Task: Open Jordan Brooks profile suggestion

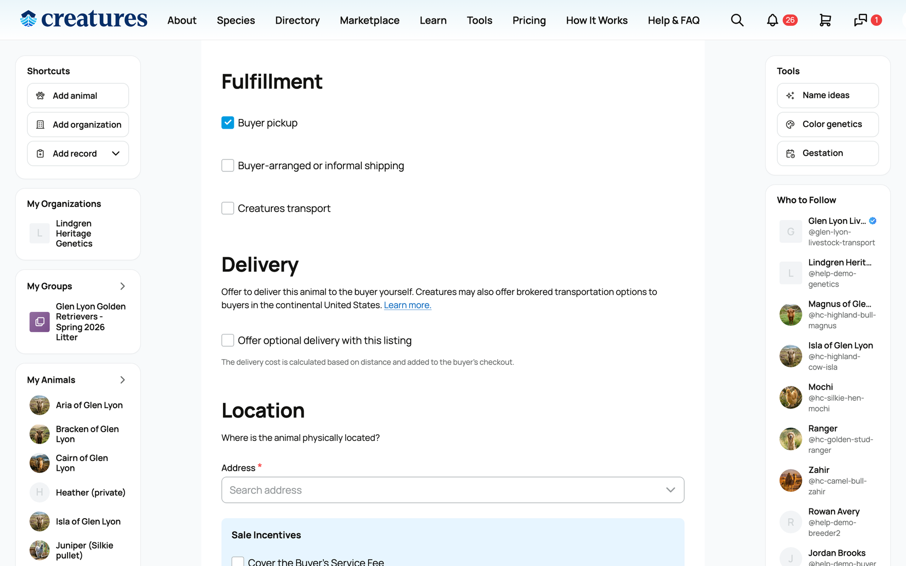Action: click(828, 556)
